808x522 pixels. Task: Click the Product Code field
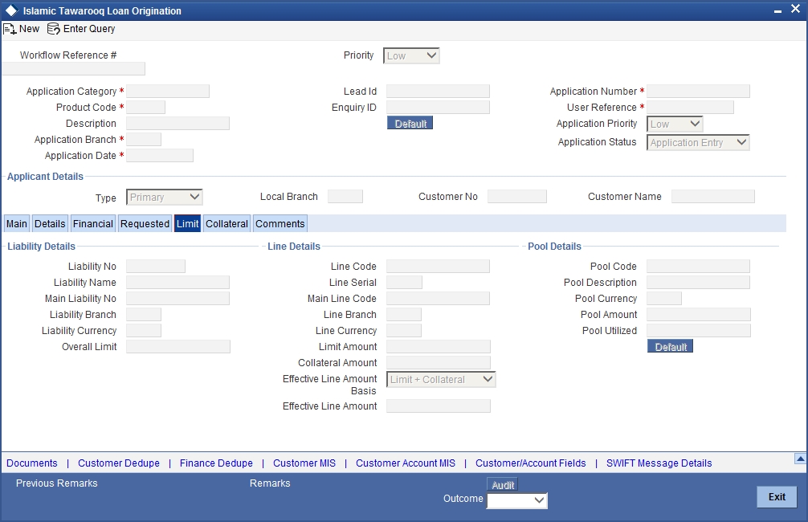click(146, 107)
